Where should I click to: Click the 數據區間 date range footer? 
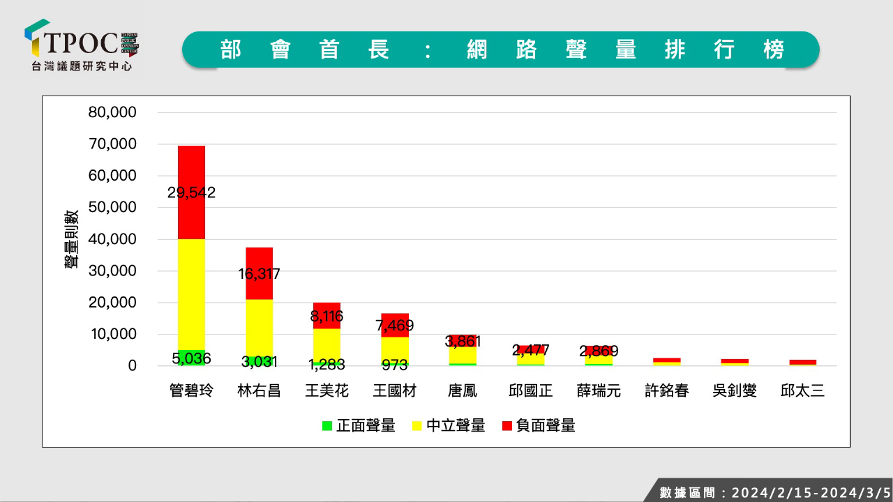(774, 492)
